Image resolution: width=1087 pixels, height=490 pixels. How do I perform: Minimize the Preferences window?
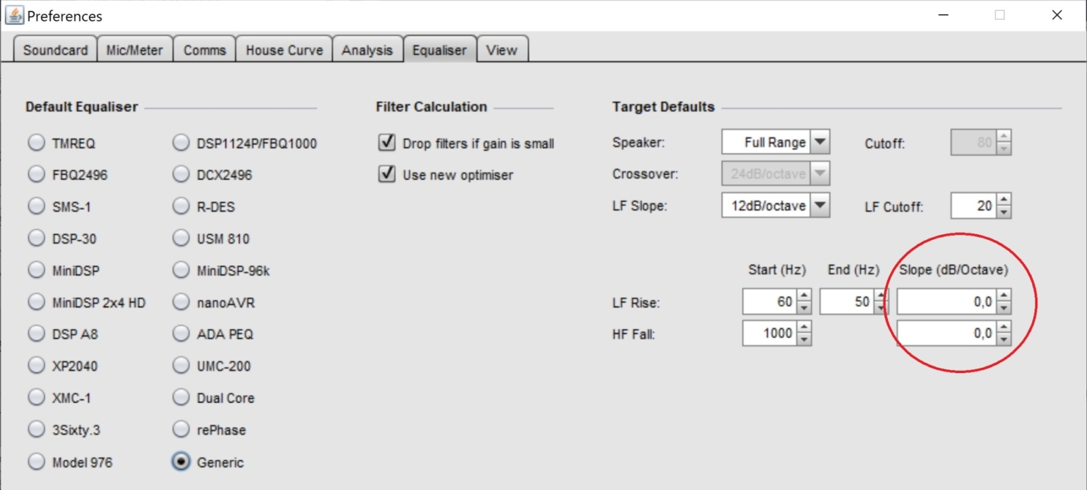[x=943, y=15]
